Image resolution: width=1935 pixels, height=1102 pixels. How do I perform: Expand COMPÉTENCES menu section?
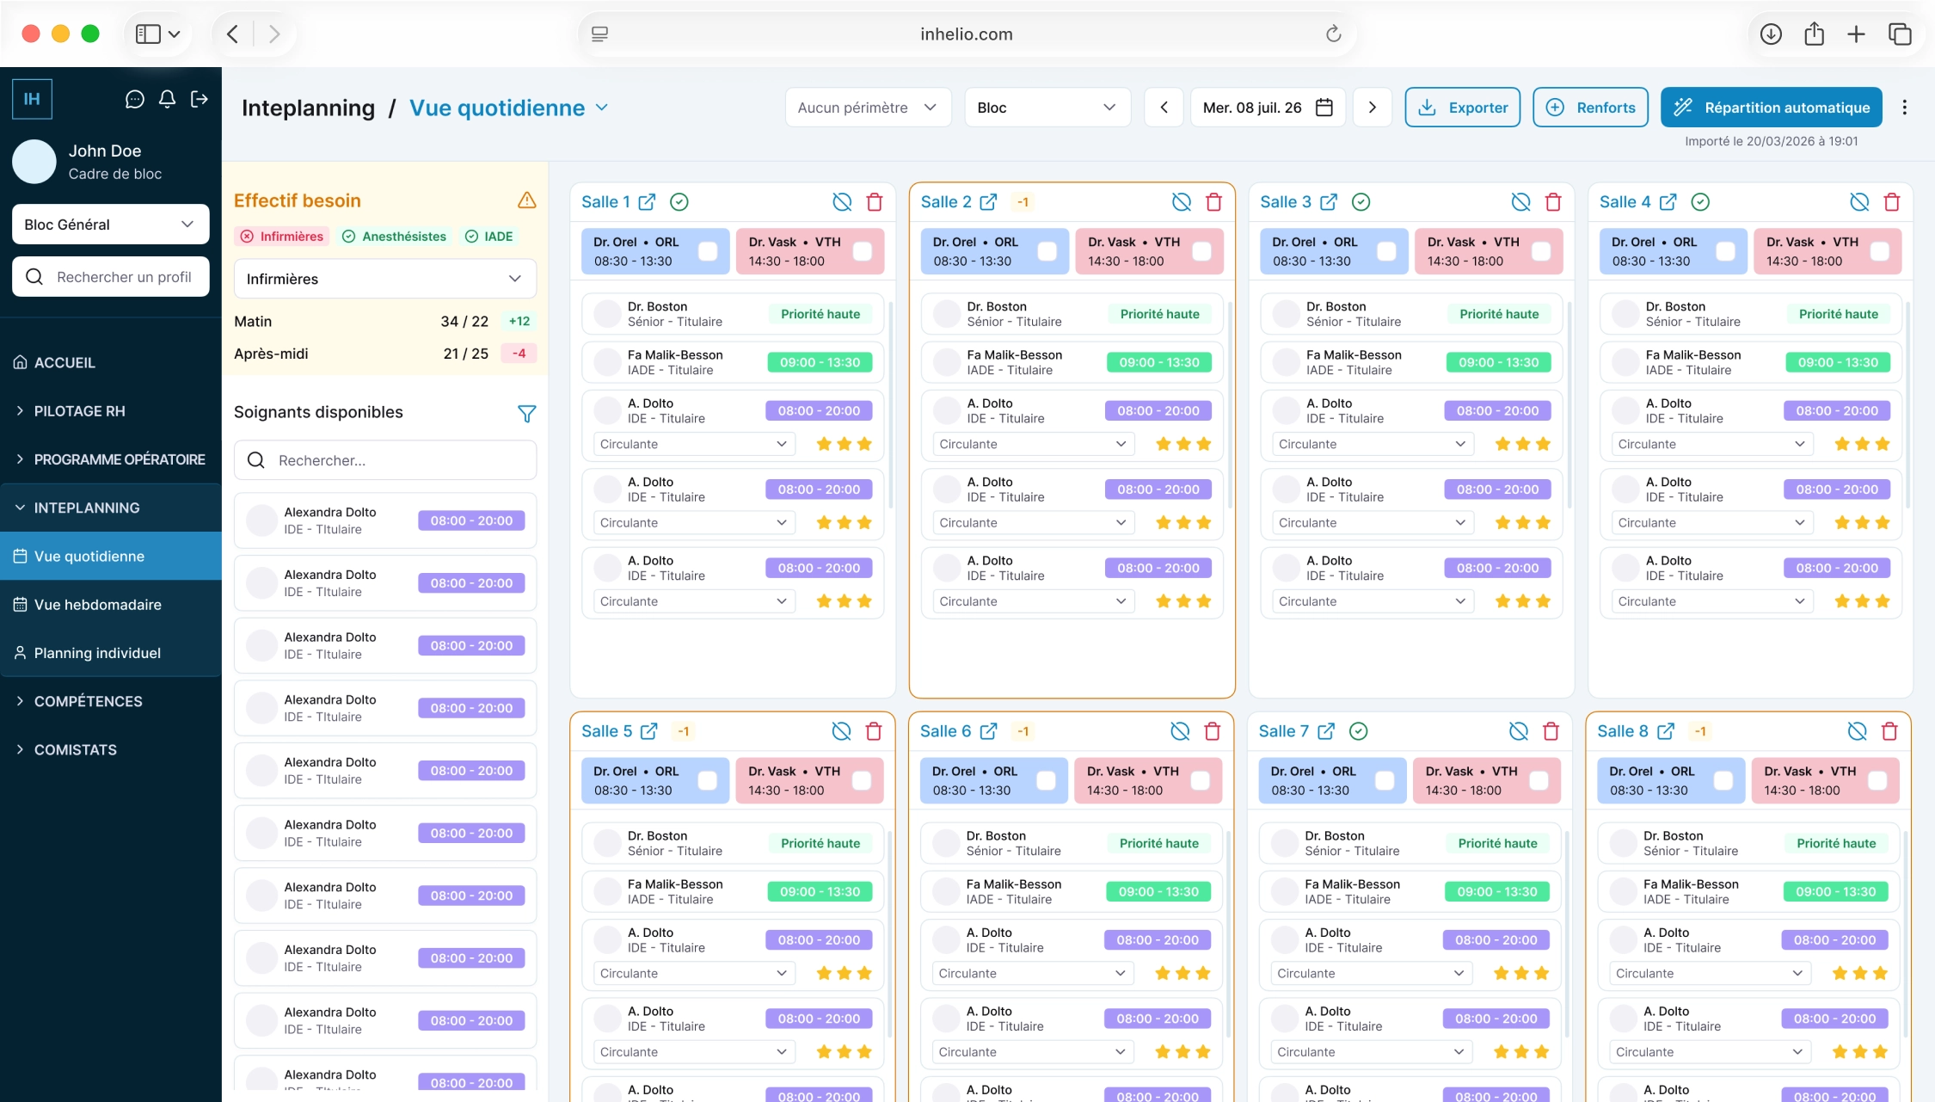(110, 701)
